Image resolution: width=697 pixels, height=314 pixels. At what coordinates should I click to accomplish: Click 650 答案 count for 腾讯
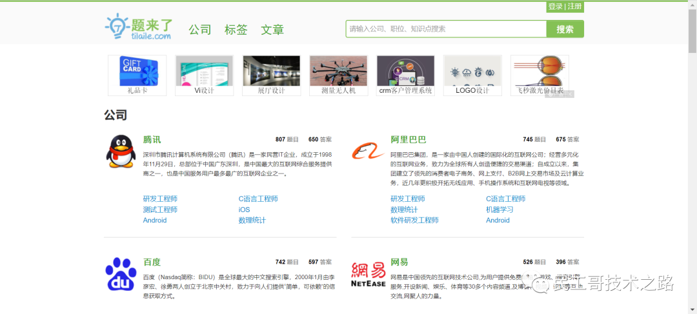[x=320, y=139]
